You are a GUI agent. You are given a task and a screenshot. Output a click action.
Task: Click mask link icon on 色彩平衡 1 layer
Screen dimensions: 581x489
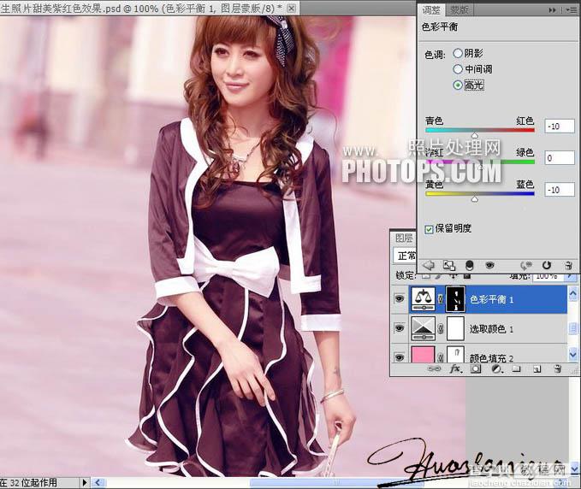pyautogui.click(x=440, y=299)
